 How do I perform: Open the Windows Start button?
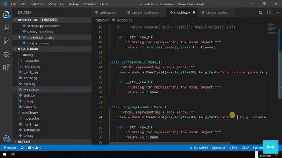coord(4,154)
